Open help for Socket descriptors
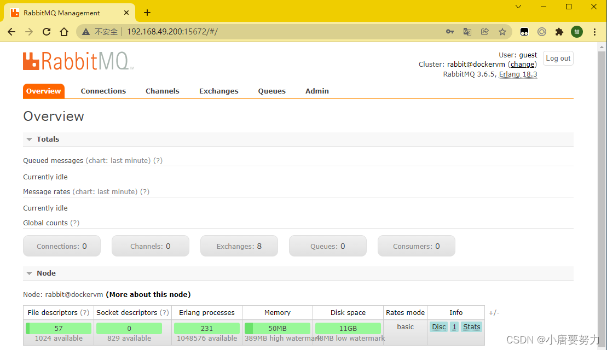This screenshot has height=350, width=607. click(x=164, y=313)
